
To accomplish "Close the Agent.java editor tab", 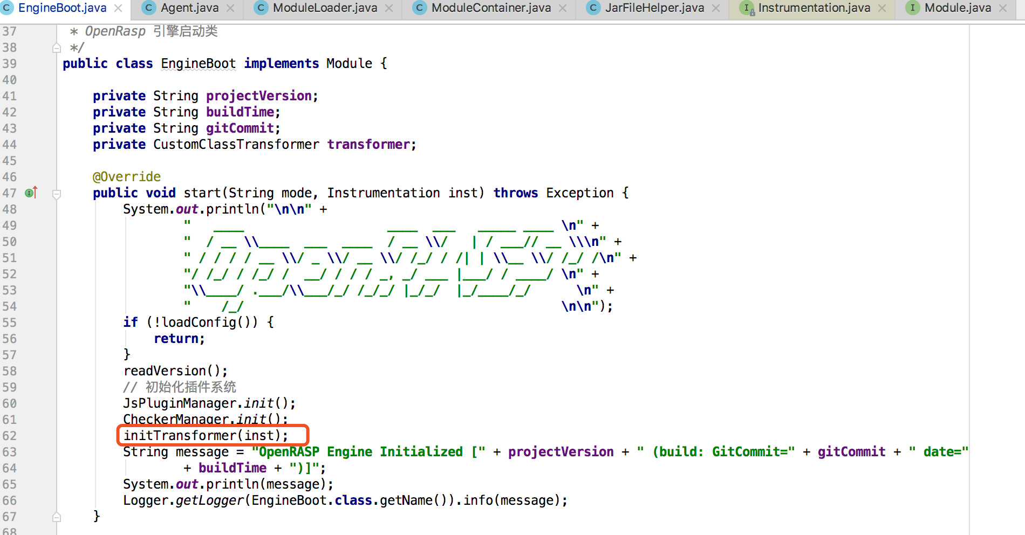I will (x=230, y=8).
